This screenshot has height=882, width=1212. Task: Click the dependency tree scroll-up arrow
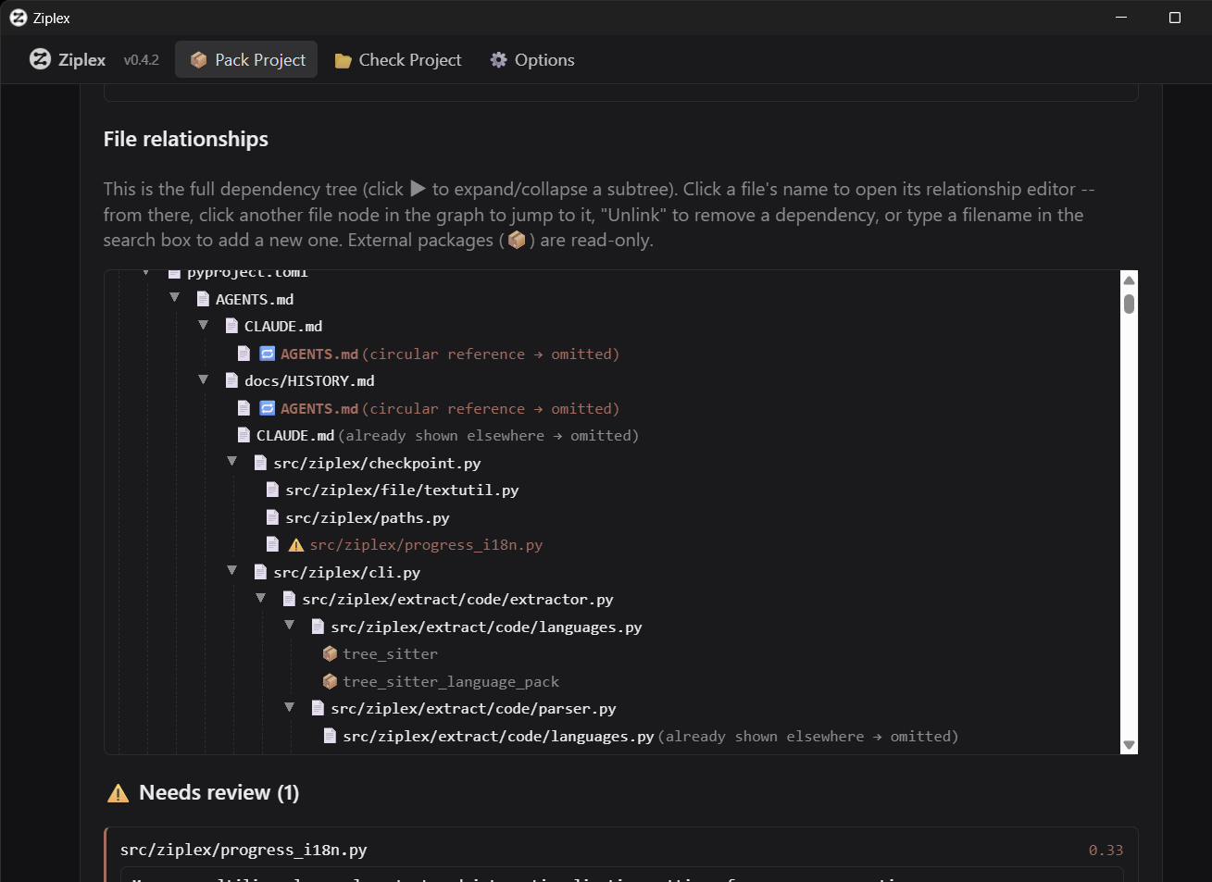(x=1129, y=280)
